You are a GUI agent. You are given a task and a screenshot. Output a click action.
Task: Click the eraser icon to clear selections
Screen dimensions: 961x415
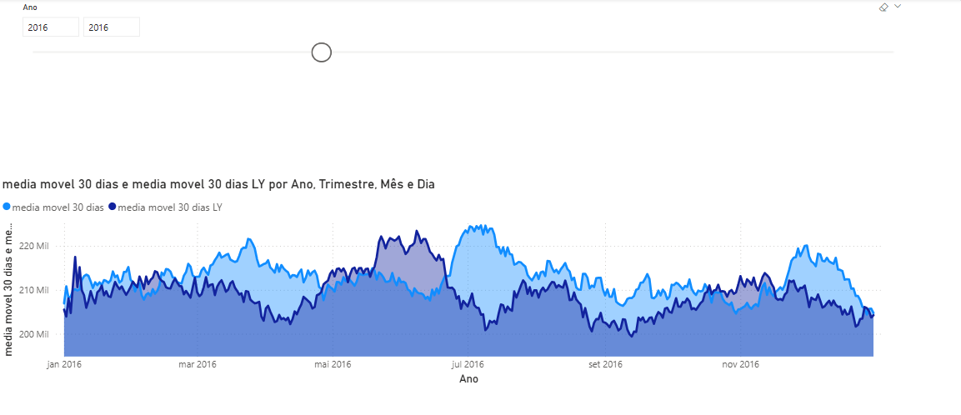pyautogui.click(x=884, y=7)
